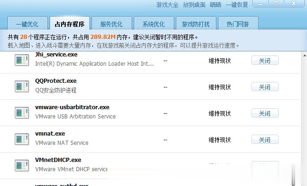Click the VMware NAT Service description
Viewport: 307px width, 186px height.
[62, 143]
